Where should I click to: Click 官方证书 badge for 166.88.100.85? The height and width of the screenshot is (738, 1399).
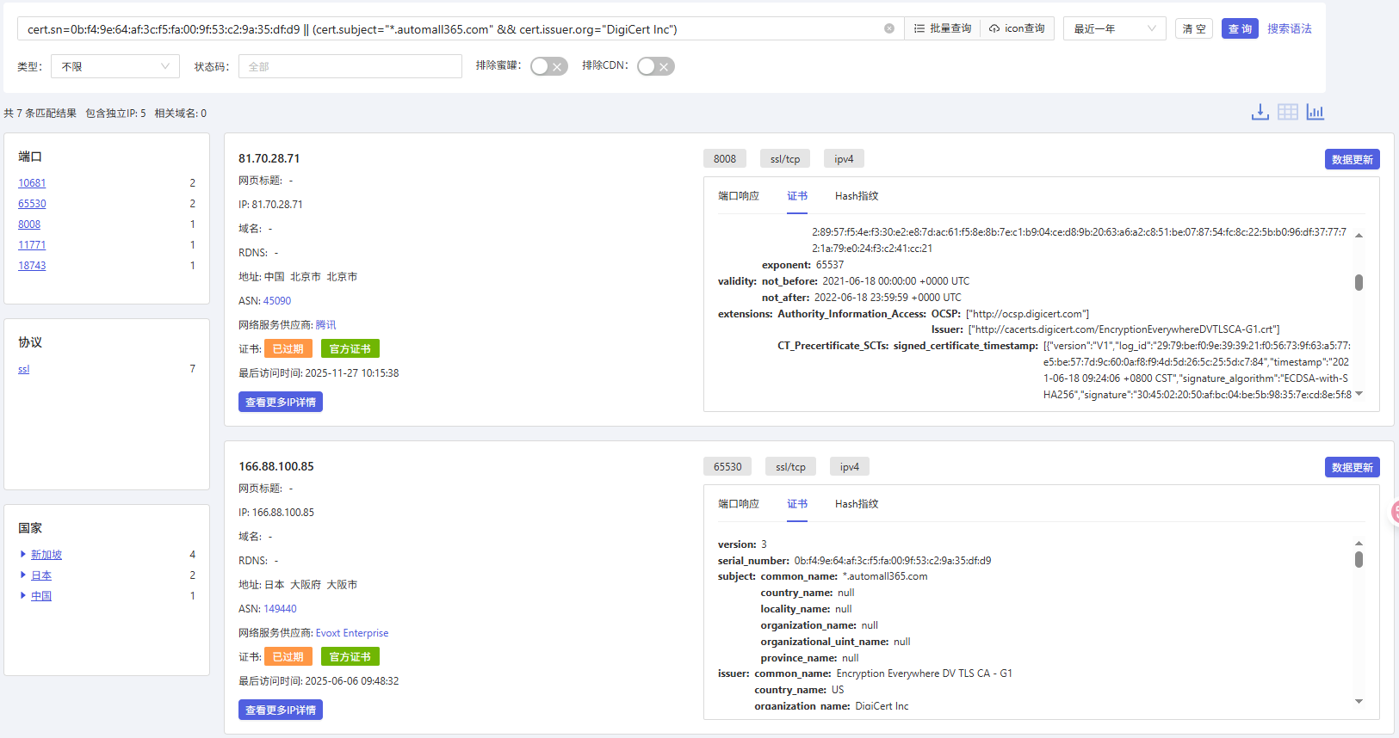[350, 656]
